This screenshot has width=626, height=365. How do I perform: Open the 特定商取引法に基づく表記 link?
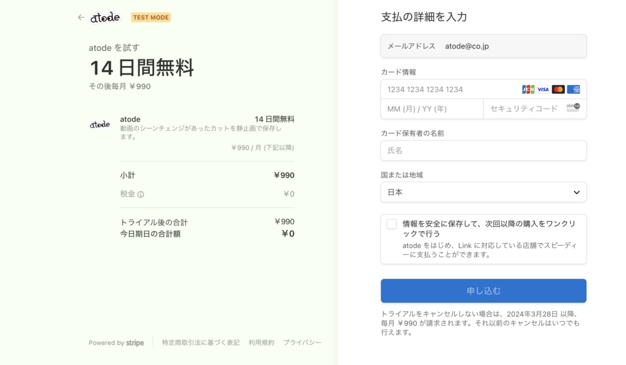pyautogui.click(x=201, y=342)
